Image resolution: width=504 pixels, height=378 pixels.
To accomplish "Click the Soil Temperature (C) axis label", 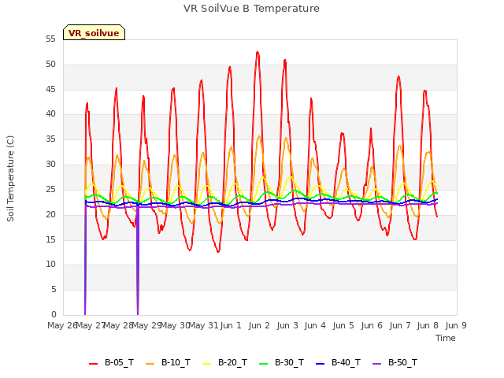I will click(10, 179).
